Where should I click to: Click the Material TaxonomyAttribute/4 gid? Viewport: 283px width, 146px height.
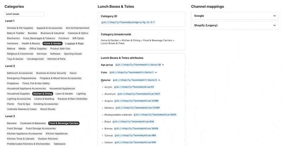coord(134,80)
